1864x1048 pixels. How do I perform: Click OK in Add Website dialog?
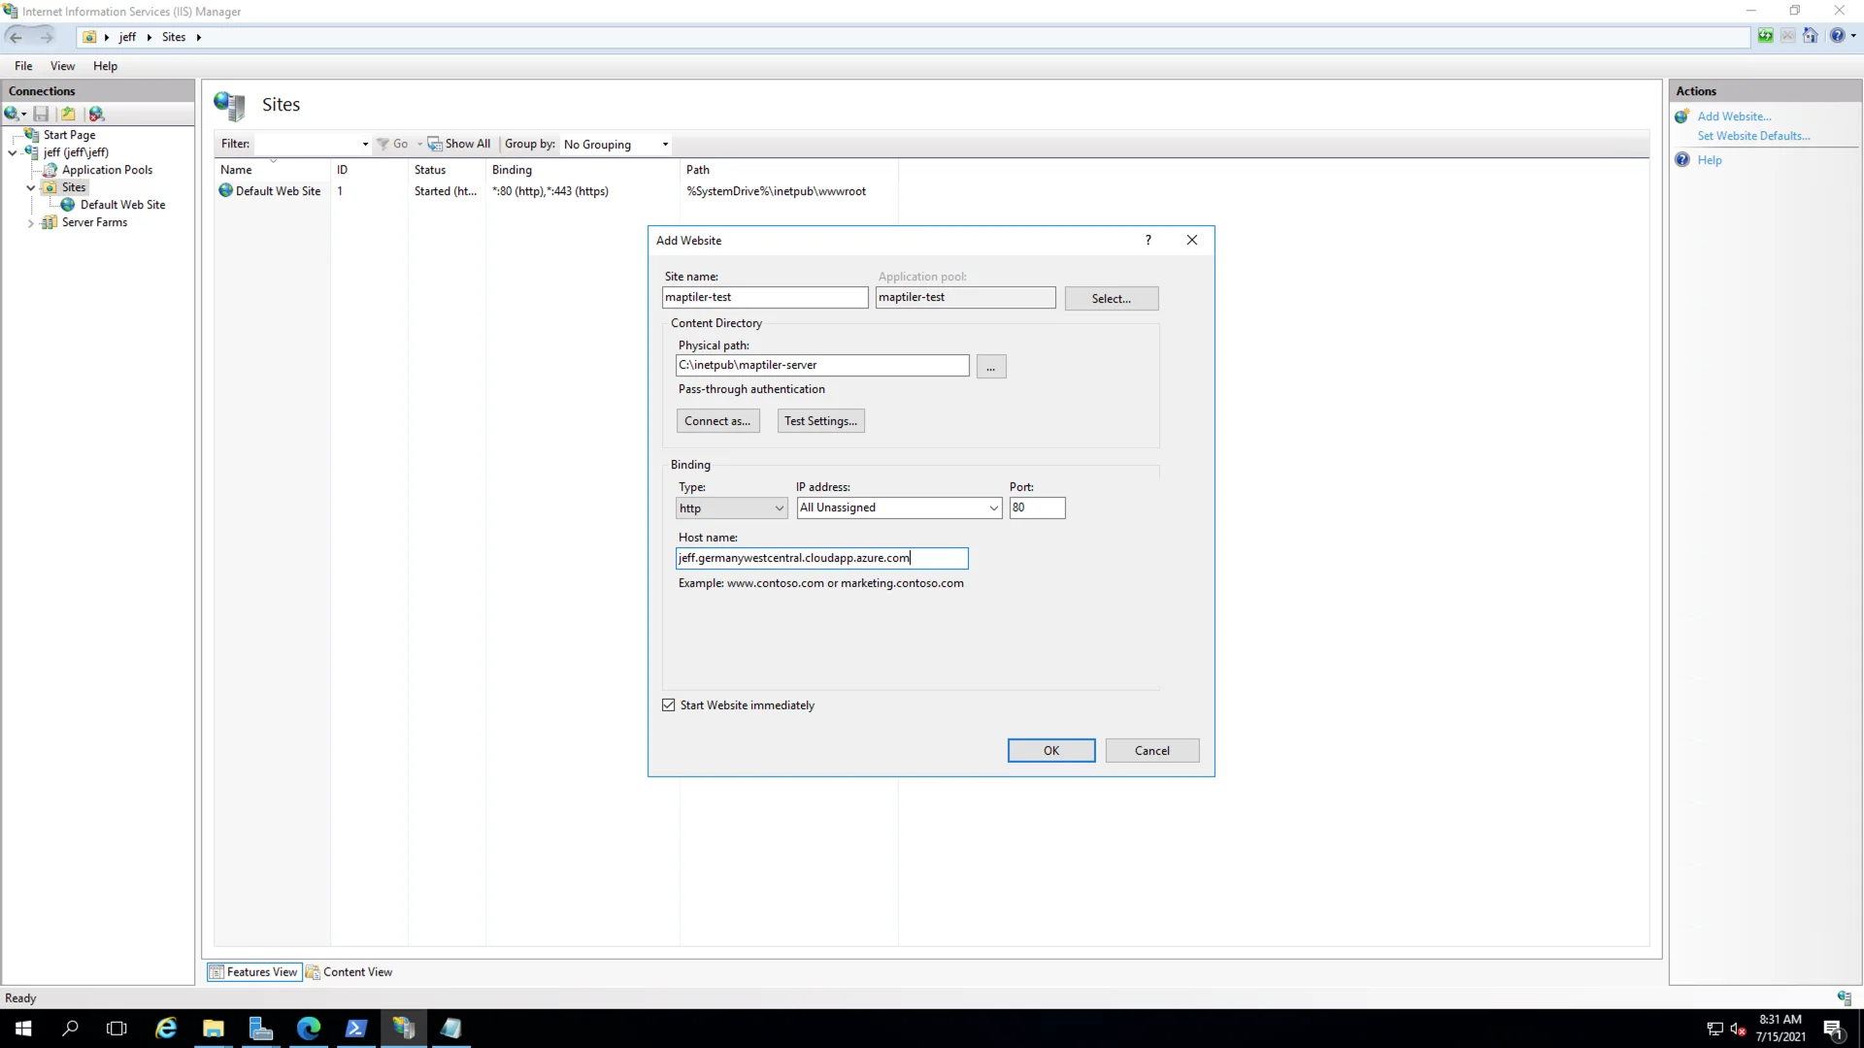pyautogui.click(x=1051, y=750)
